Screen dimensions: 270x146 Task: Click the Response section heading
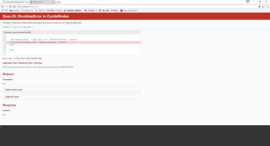tap(9, 105)
